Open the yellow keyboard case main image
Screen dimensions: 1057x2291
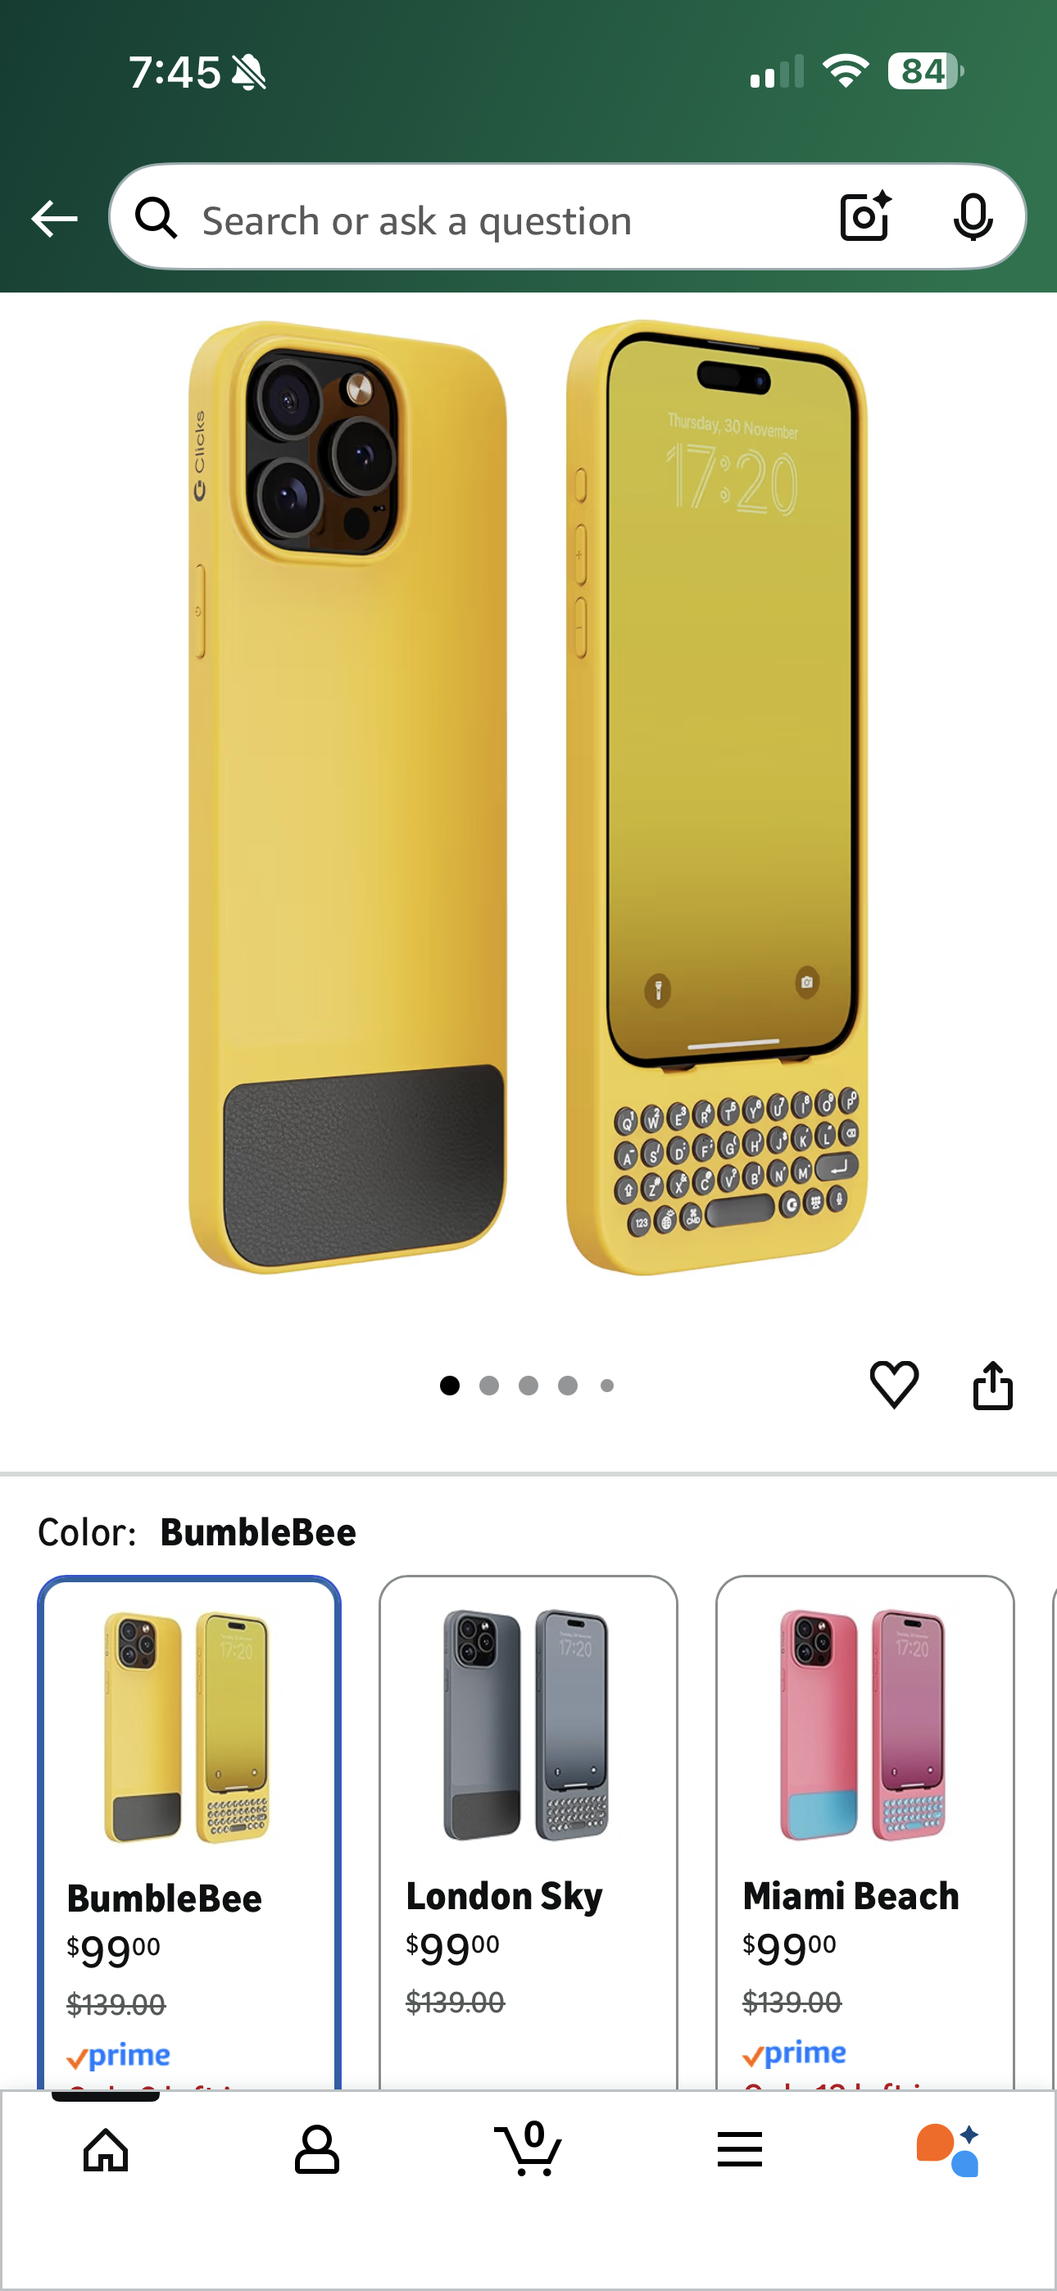coord(528,798)
